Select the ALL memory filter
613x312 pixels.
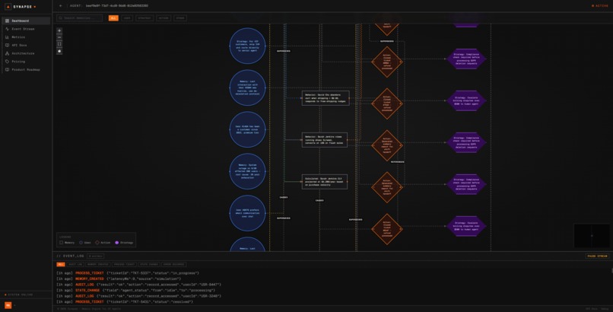pos(113,18)
